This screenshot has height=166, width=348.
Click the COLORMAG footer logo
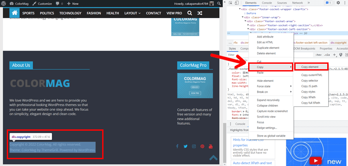(40, 83)
